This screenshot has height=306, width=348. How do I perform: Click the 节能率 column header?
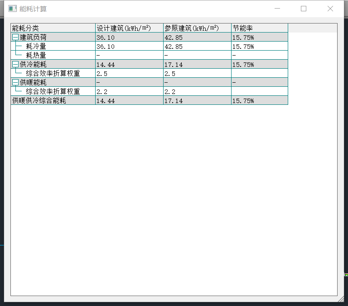pos(259,28)
